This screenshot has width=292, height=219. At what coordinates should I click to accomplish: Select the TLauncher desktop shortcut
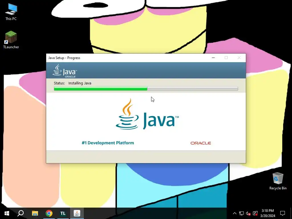11,40
